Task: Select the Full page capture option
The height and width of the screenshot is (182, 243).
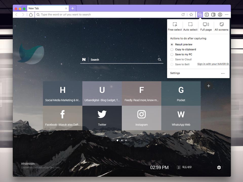Action: (x=206, y=26)
